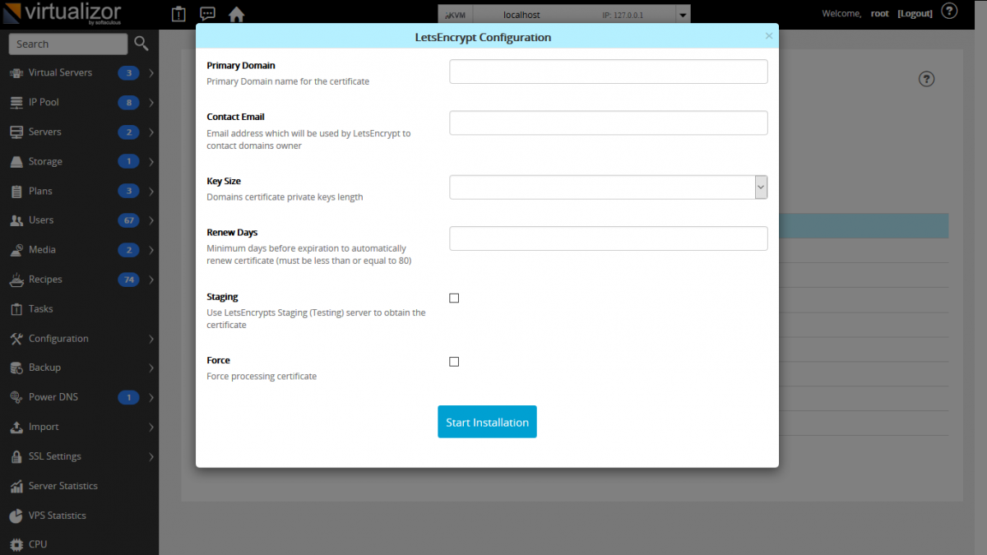987x555 pixels.
Task: Click the Logout link
Action: tap(915, 13)
